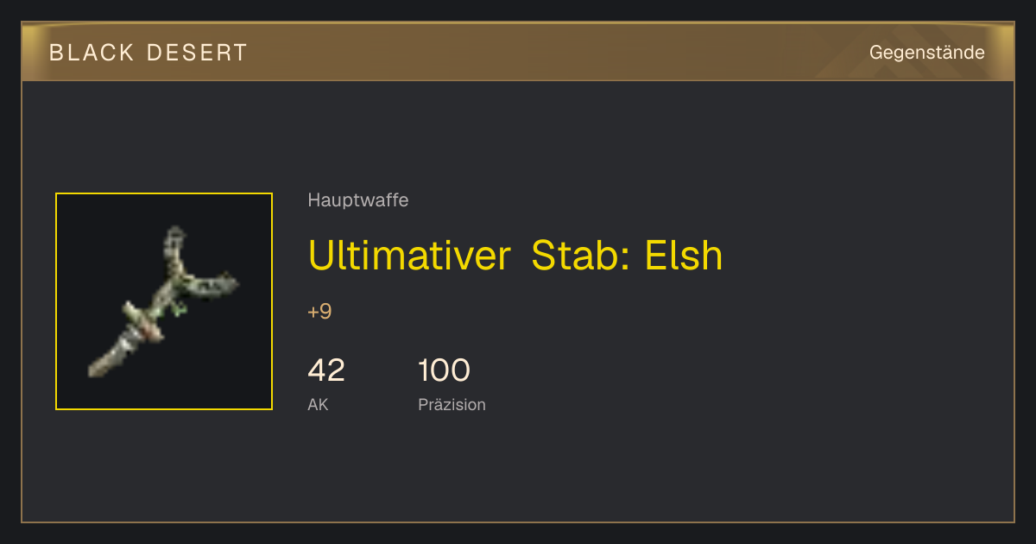The width and height of the screenshot is (1036, 544).
Task: Open the BLACK DESERT header logo
Action: [148, 53]
